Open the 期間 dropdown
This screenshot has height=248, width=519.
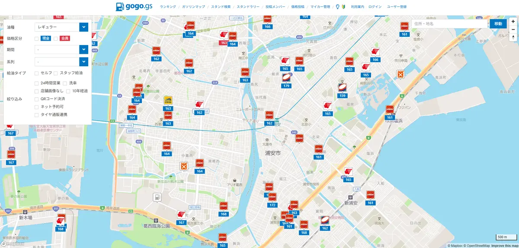click(61, 50)
